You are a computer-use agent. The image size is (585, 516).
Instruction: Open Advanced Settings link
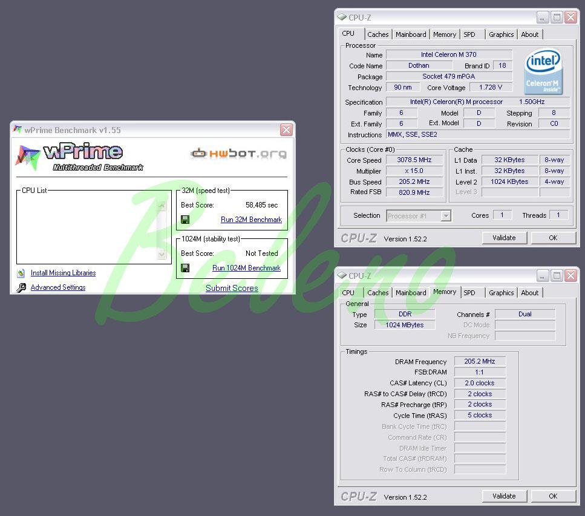(58, 287)
